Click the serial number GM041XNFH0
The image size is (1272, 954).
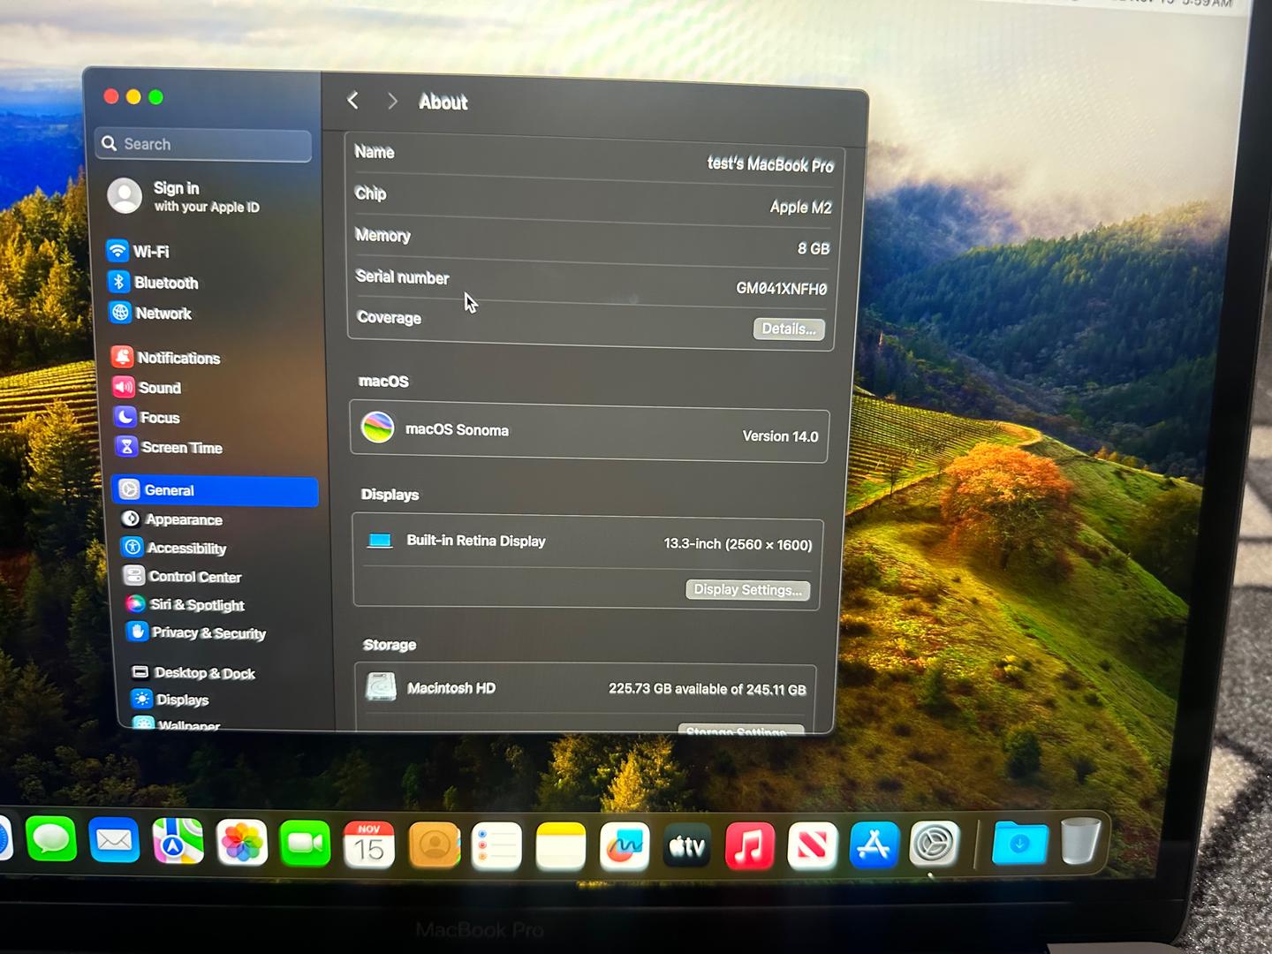(782, 289)
